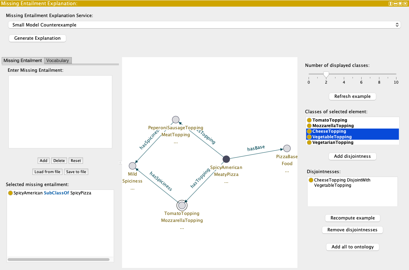Image resolution: width=409 pixels, height=270 pixels.
Task: Select the Mild Spiciness node circle
Action: coord(132,166)
